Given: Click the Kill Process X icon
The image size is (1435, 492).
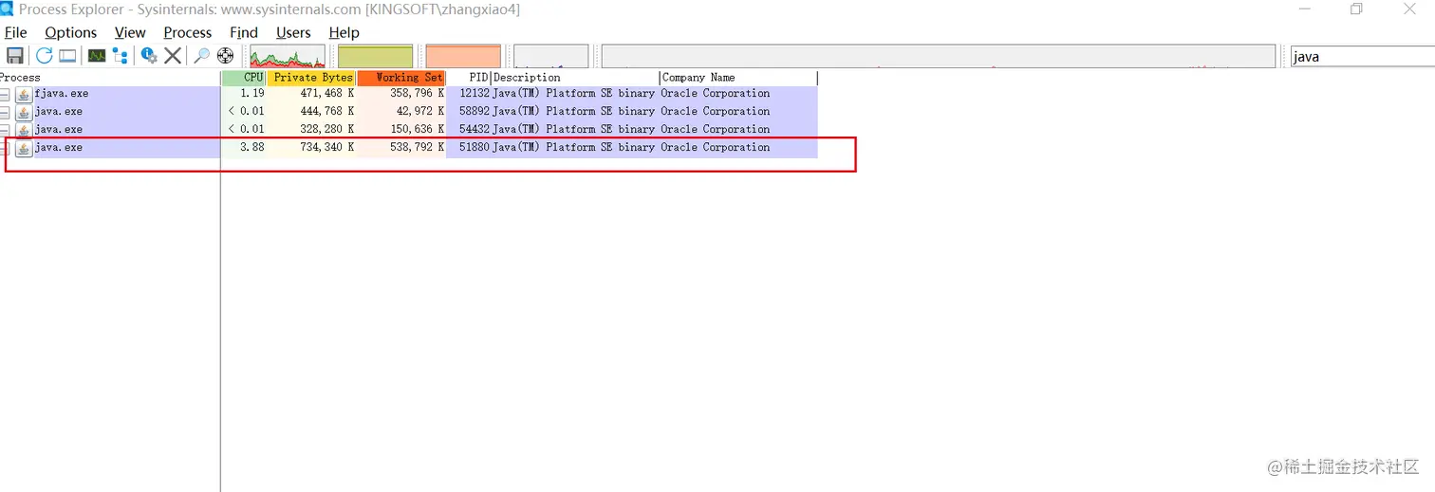Looking at the screenshot, I should 173,56.
